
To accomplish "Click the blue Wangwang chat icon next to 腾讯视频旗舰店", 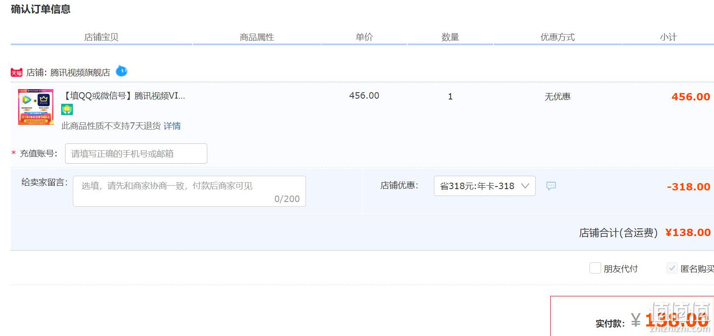I will pyautogui.click(x=122, y=71).
